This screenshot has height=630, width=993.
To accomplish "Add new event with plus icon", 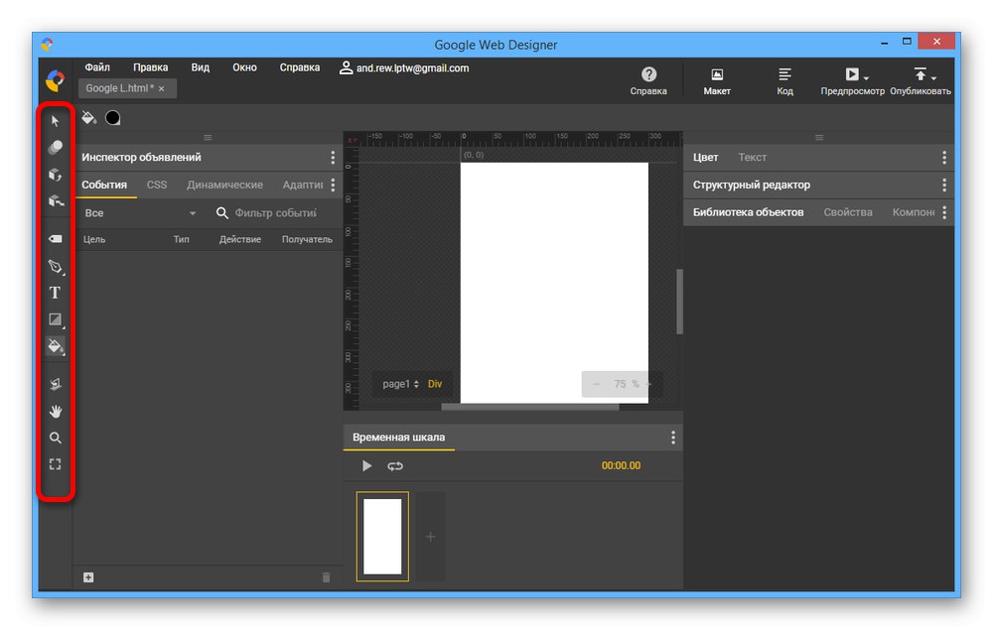I will point(88,576).
